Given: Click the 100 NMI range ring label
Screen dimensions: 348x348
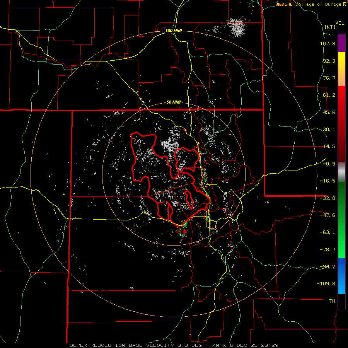Looking at the screenshot, I should coord(174,31).
